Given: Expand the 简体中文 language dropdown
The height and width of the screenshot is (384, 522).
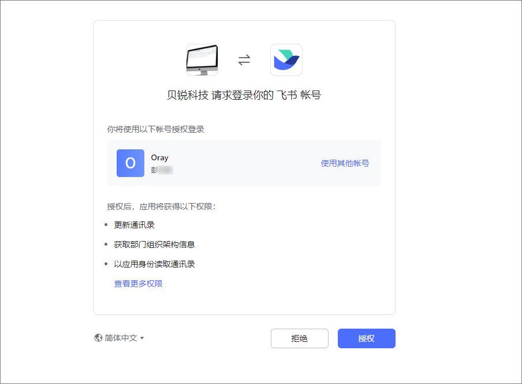Looking at the screenshot, I should pos(119,338).
